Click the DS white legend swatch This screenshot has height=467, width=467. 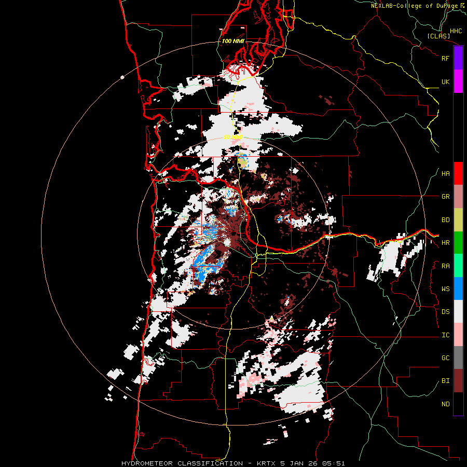tap(458, 311)
